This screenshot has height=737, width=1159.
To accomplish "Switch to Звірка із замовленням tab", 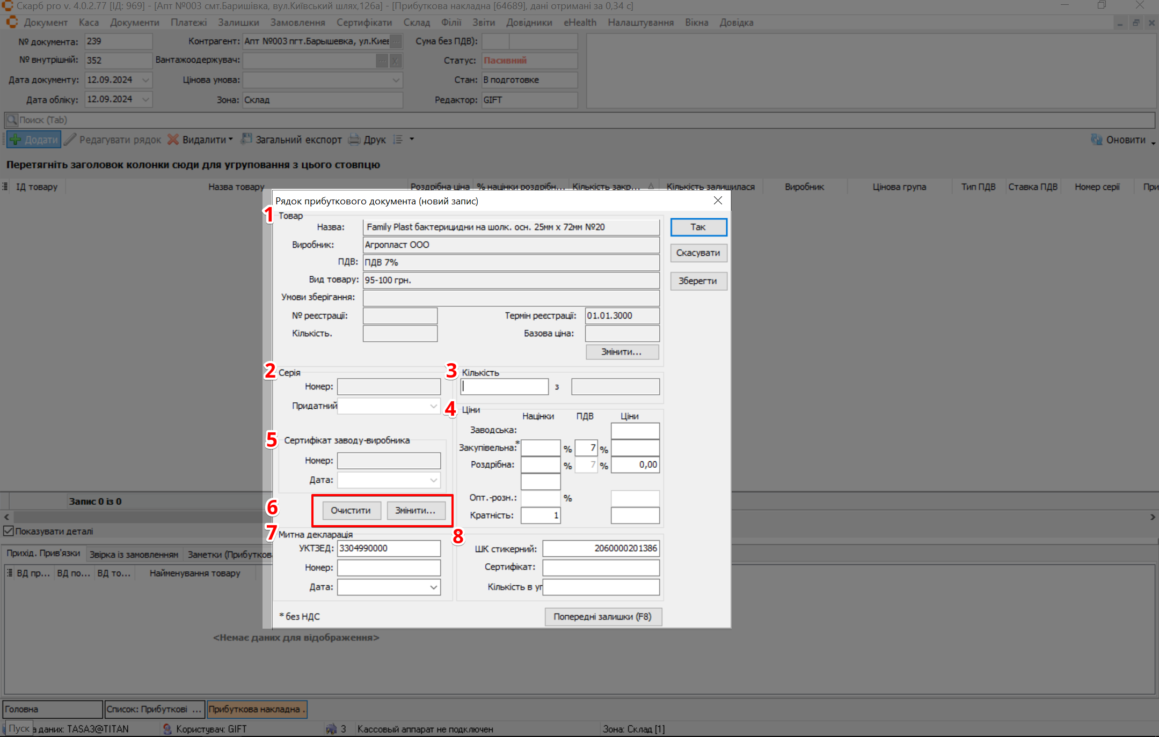I will coord(134,554).
